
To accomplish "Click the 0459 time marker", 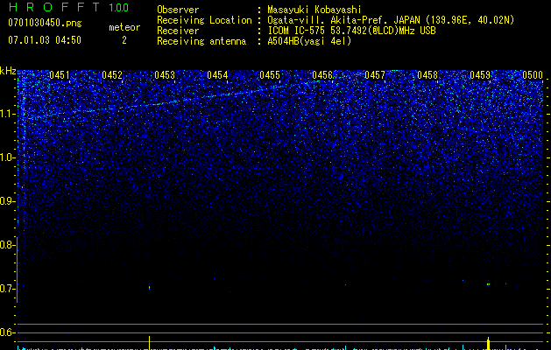I will point(480,75).
